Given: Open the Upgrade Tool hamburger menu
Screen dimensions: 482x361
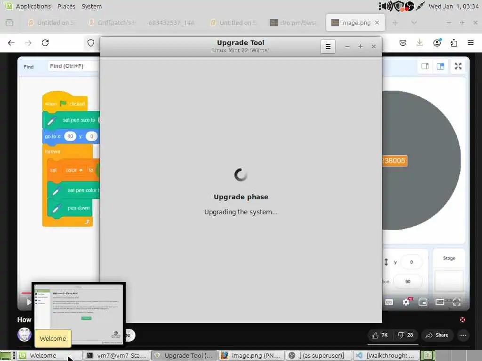Looking at the screenshot, I should pyautogui.click(x=328, y=47).
